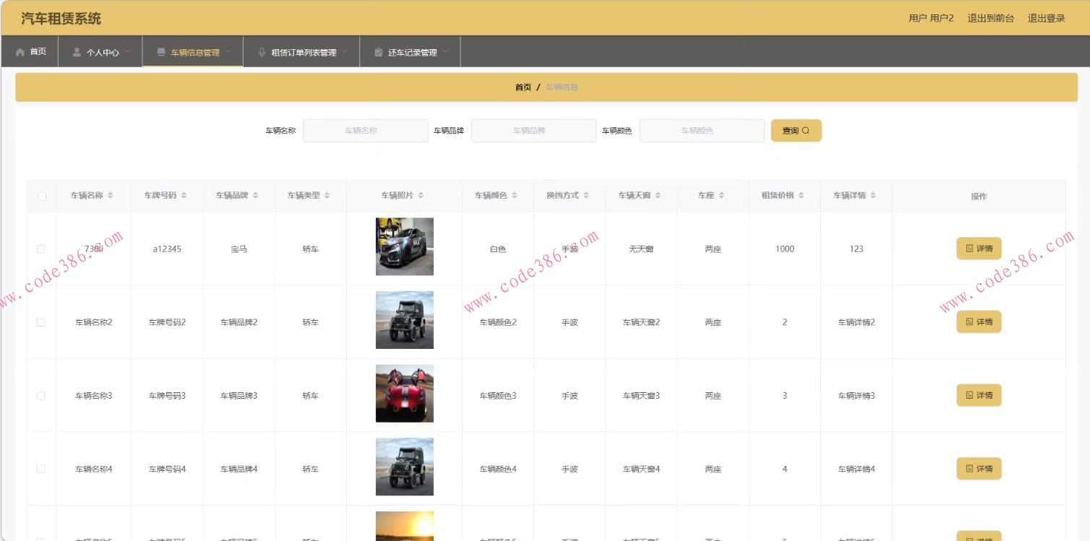
Task: Expand the 个人中心 dropdown menu
Action: pyautogui.click(x=128, y=51)
